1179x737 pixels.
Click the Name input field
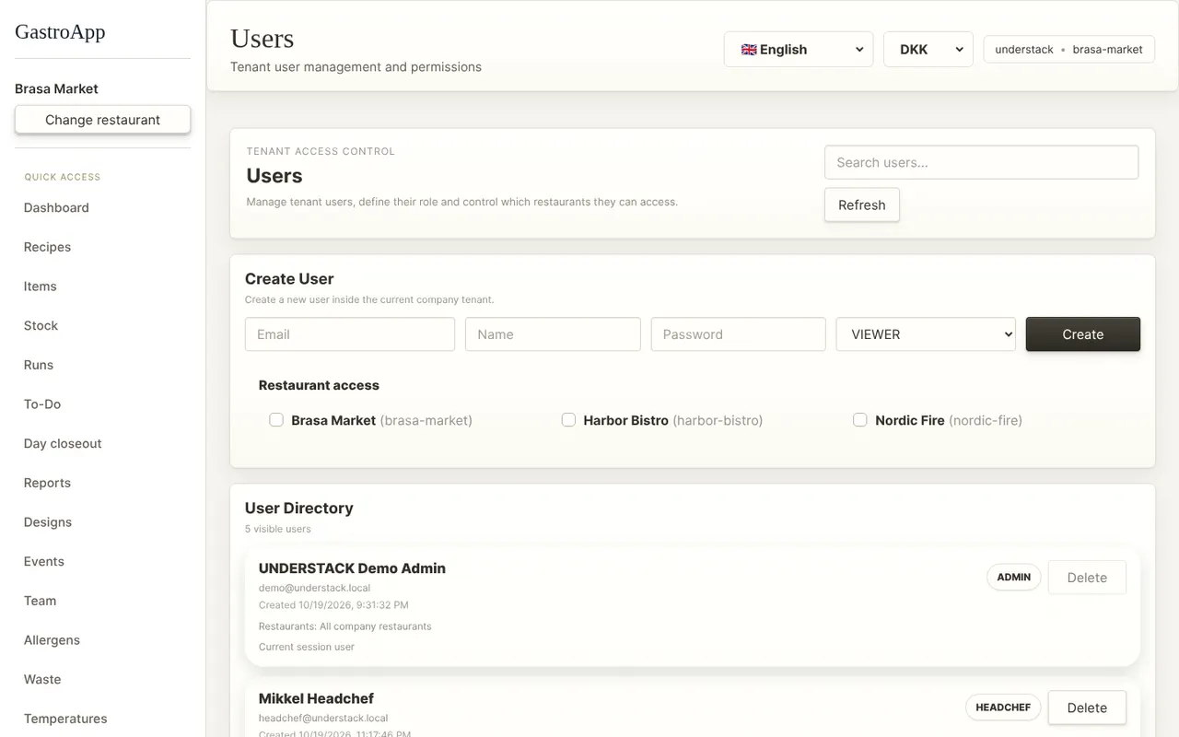pos(553,334)
